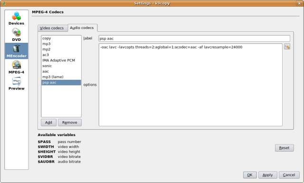Close the Settings - k9copy window
304x183 pixels.
tap(299, 3)
